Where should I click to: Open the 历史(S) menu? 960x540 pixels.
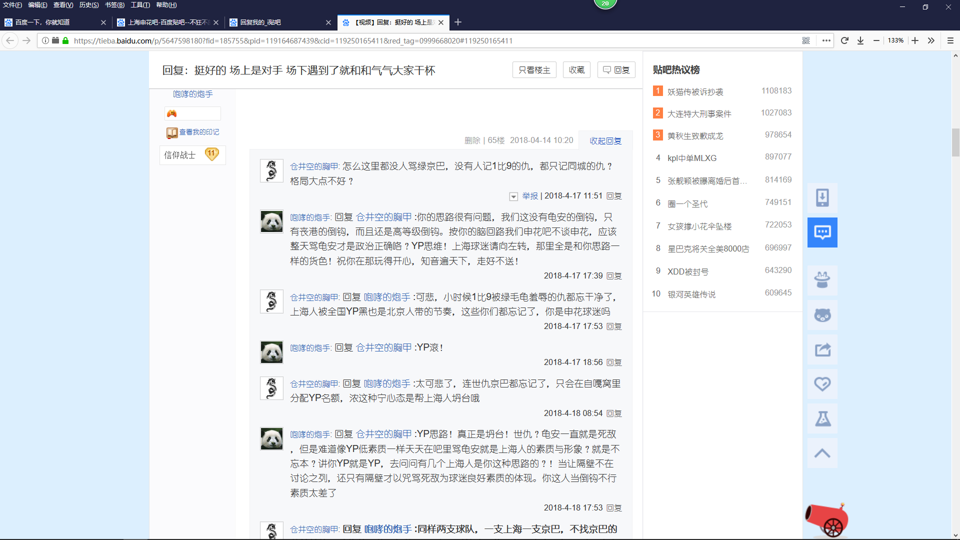pos(89,5)
